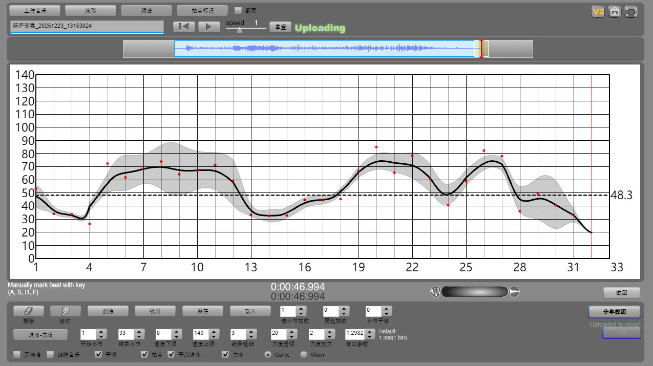The height and width of the screenshot is (366, 653).
Task: Select the Worm radio button
Action: (304, 354)
